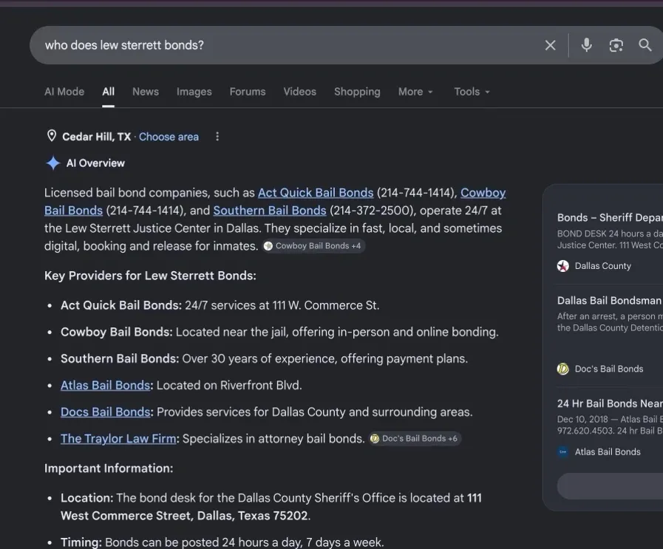
Task: Select the All results tab
Action: (108, 92)
